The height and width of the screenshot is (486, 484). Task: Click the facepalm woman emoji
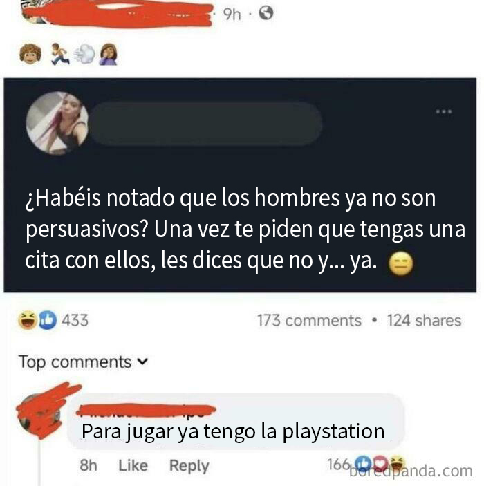point(109,54)
